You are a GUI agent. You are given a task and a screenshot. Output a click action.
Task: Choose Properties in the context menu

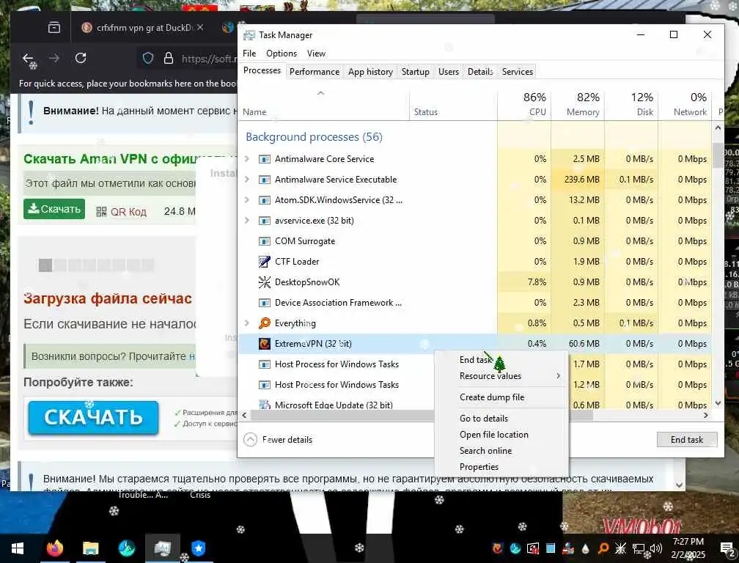point(501,467)
